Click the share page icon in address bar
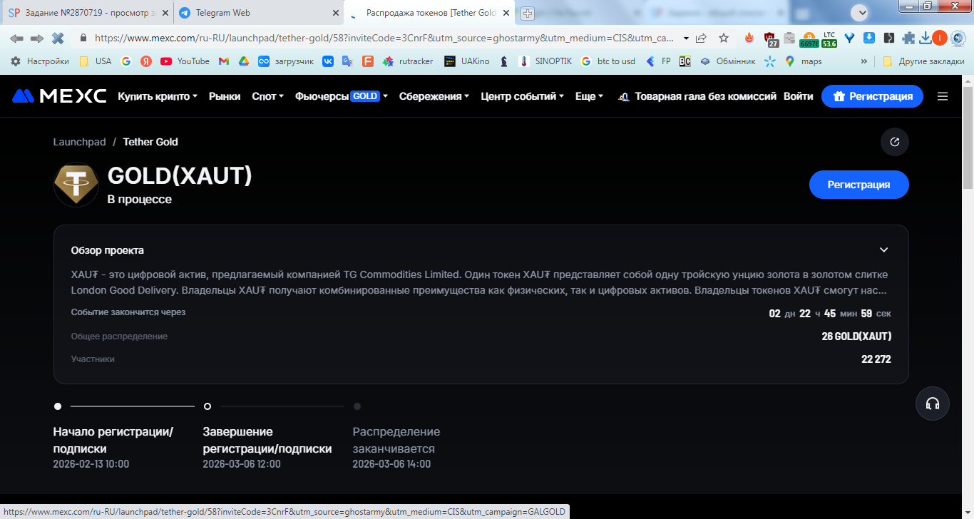Viewport: 974px width, 519px height. (702, 38)
